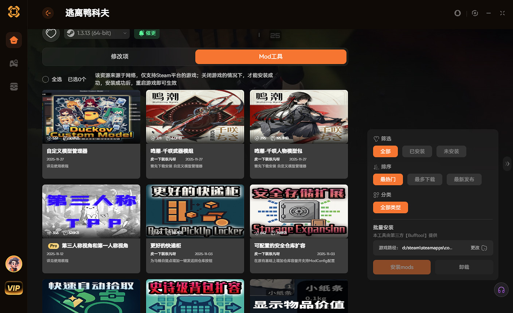
Task: Collapse the filter panel with the chevron
Action: (x=507, y=163)
